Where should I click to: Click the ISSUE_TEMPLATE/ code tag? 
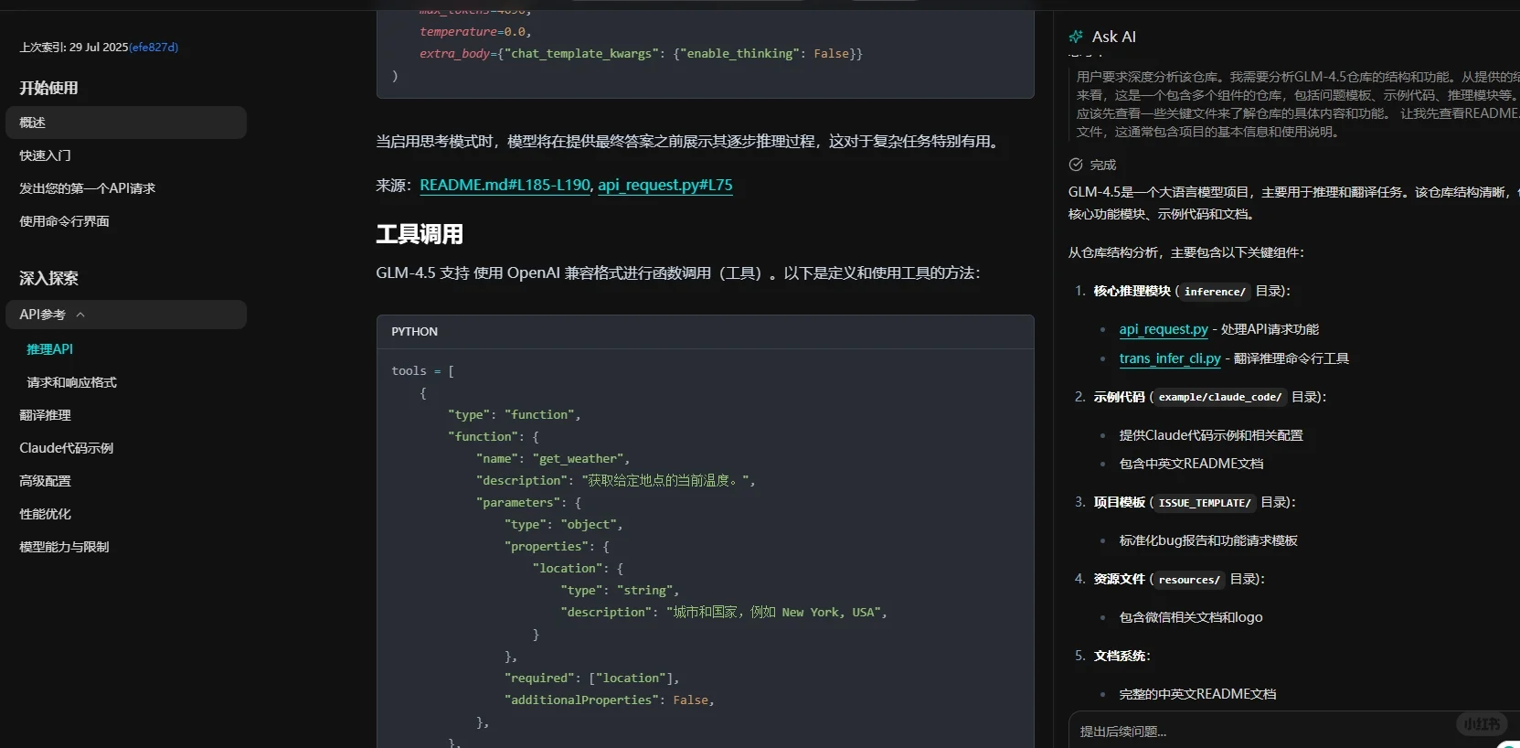1205,503
